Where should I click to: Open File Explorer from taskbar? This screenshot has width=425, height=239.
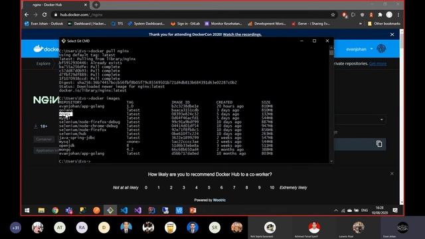(x=41, y=210)
